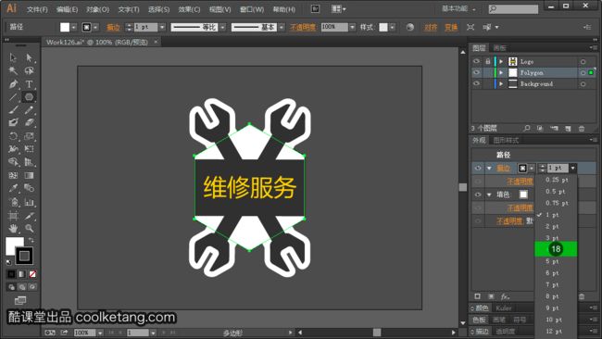Open the 基本 brush definition dropdown
This screenshot has height=339, width=602.
point(282,27)
